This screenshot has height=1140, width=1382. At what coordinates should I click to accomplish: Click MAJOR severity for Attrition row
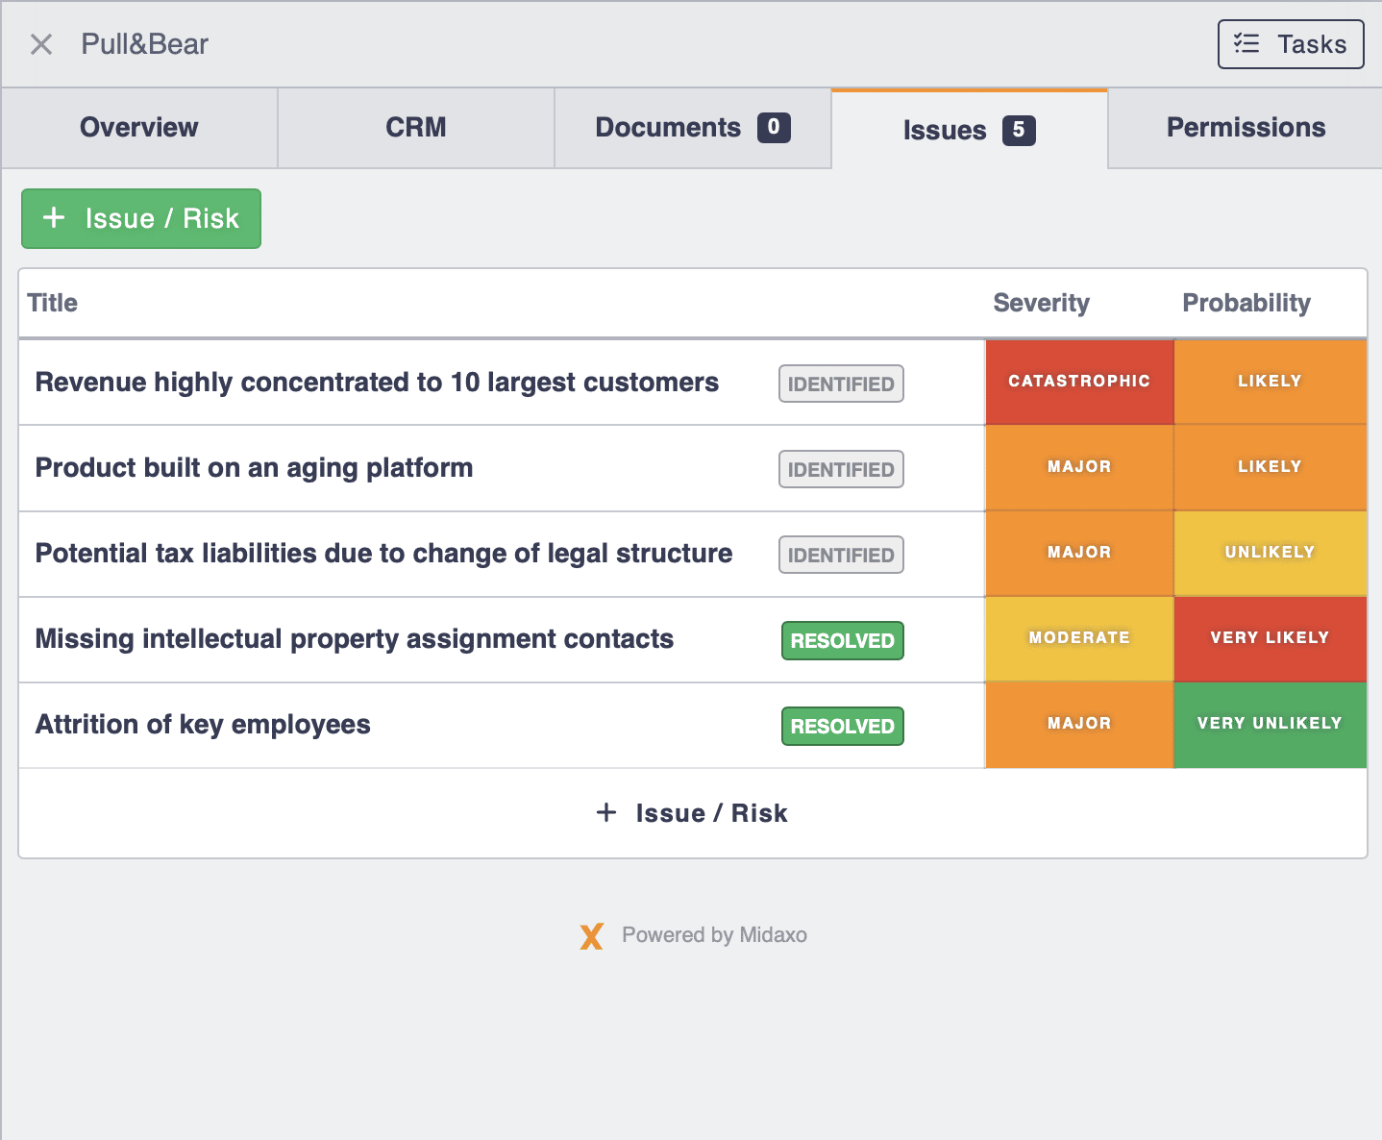1079,724
